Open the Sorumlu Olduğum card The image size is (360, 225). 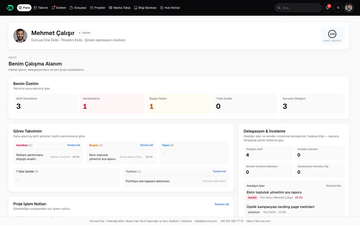click(x=312, y=104)
